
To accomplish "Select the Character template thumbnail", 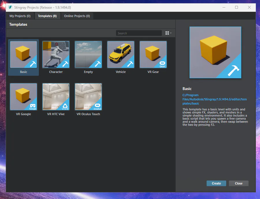I will (56, 55).
